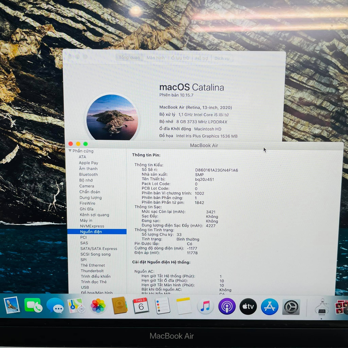The width and height of the screenshot is (348, 348).
Task: Click the macOS Catalina island image
Action: coord(112,117)
